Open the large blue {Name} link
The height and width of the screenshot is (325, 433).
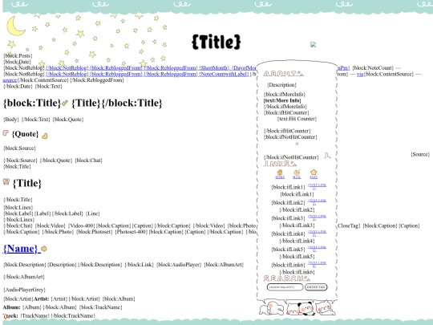click(x=20, y=249)
